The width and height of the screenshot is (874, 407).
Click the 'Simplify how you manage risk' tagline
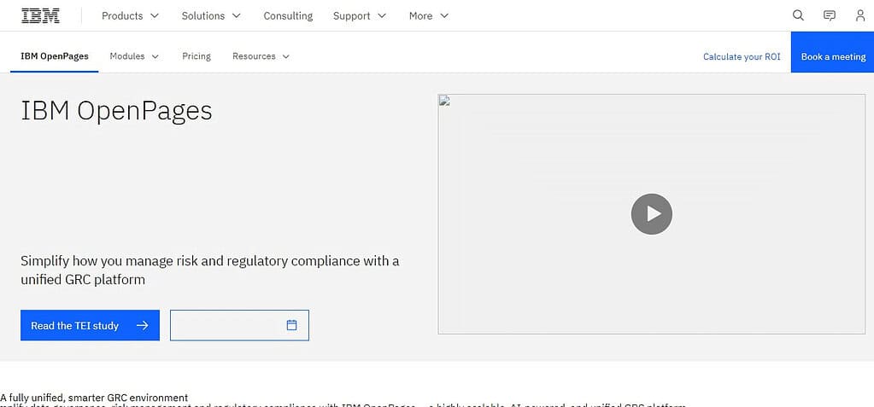point(209,270)
